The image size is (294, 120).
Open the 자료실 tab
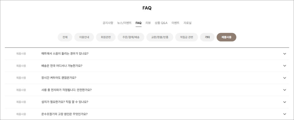187,23
